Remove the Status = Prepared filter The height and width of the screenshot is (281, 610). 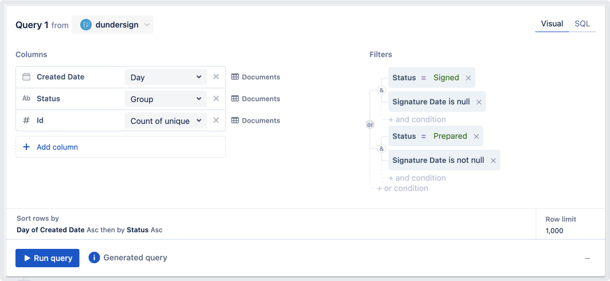tap(476, 136)
